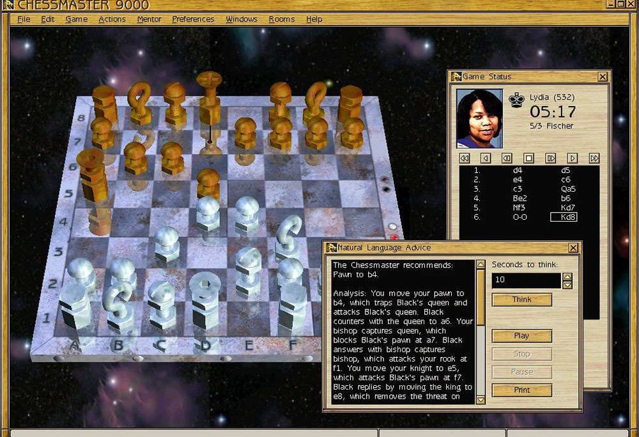Open the Mentor menu
Image resolution: width=639 pixels, height=437 pixels.
pos(149,19)
